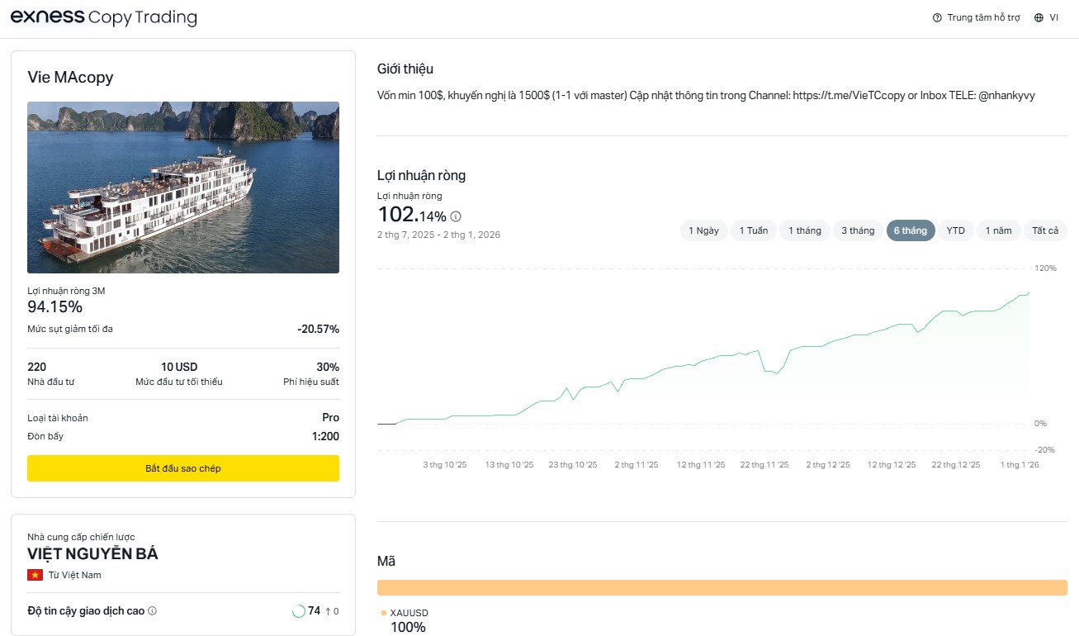Screen dimensions: 1079x636
Task: Select the 1 Ngày time range
Action: coord(703,230)
